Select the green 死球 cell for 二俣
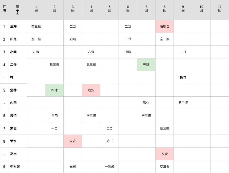Viewport: 229px width, 173px height. coord(146,65)
